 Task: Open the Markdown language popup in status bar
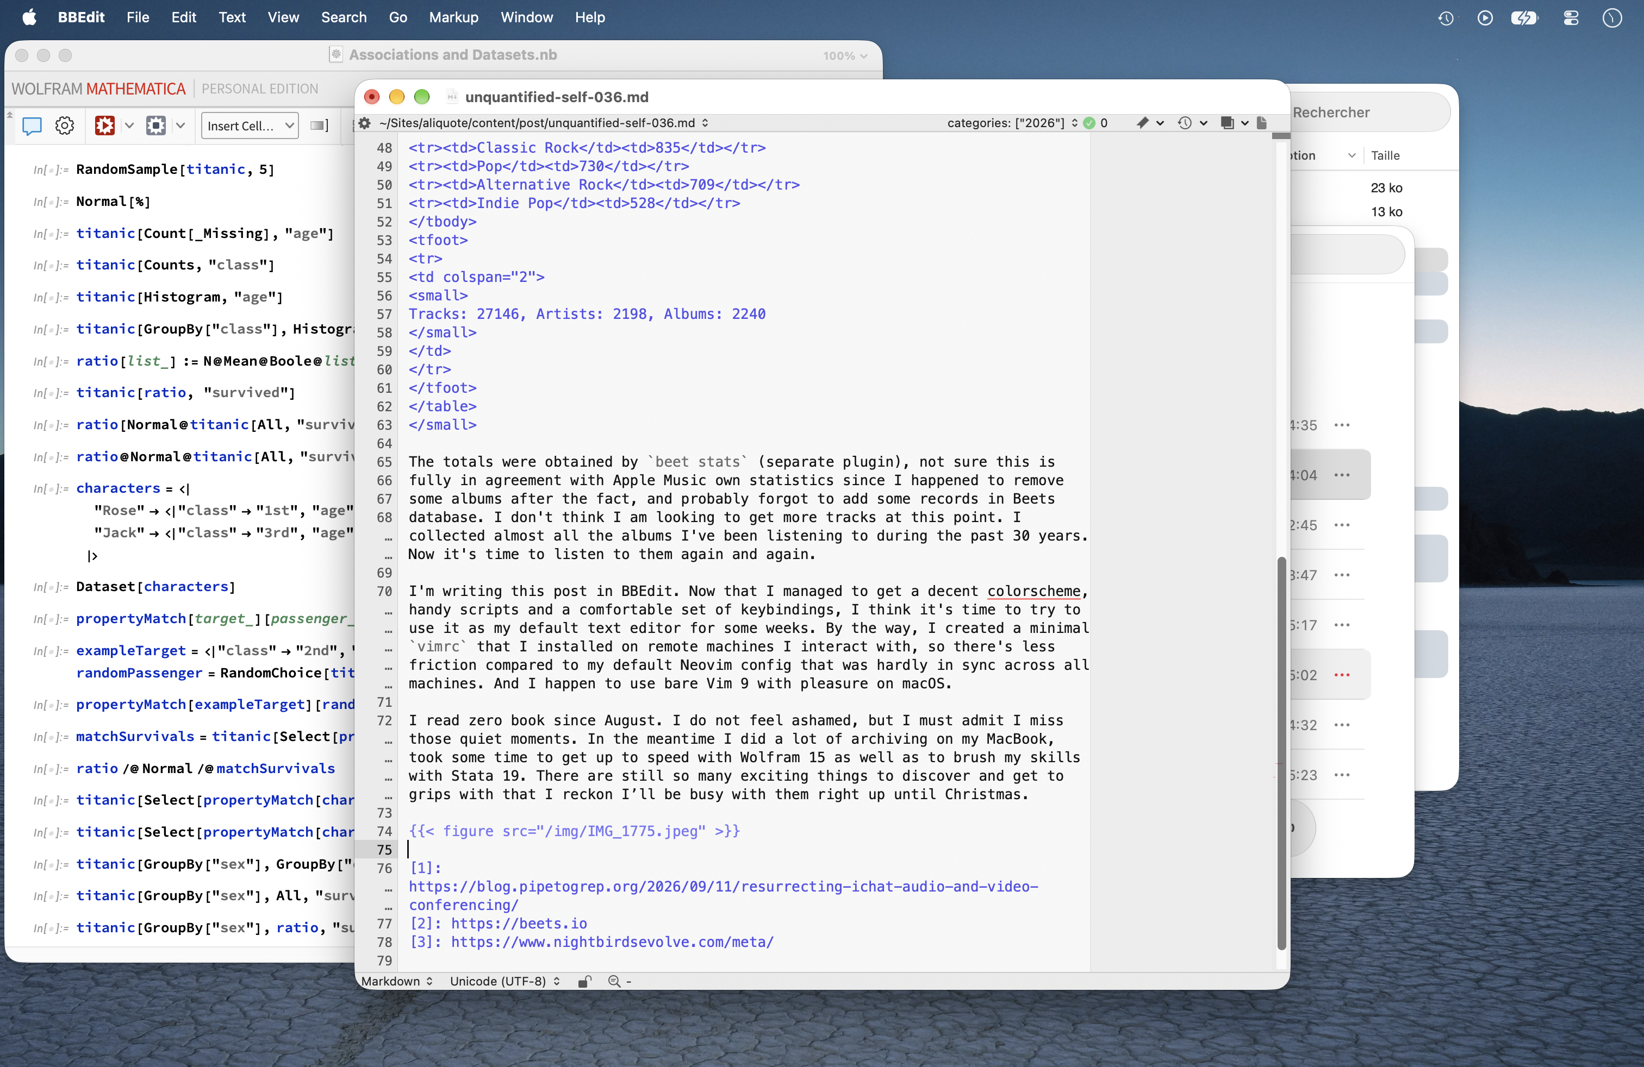click(x=397, y=981)
